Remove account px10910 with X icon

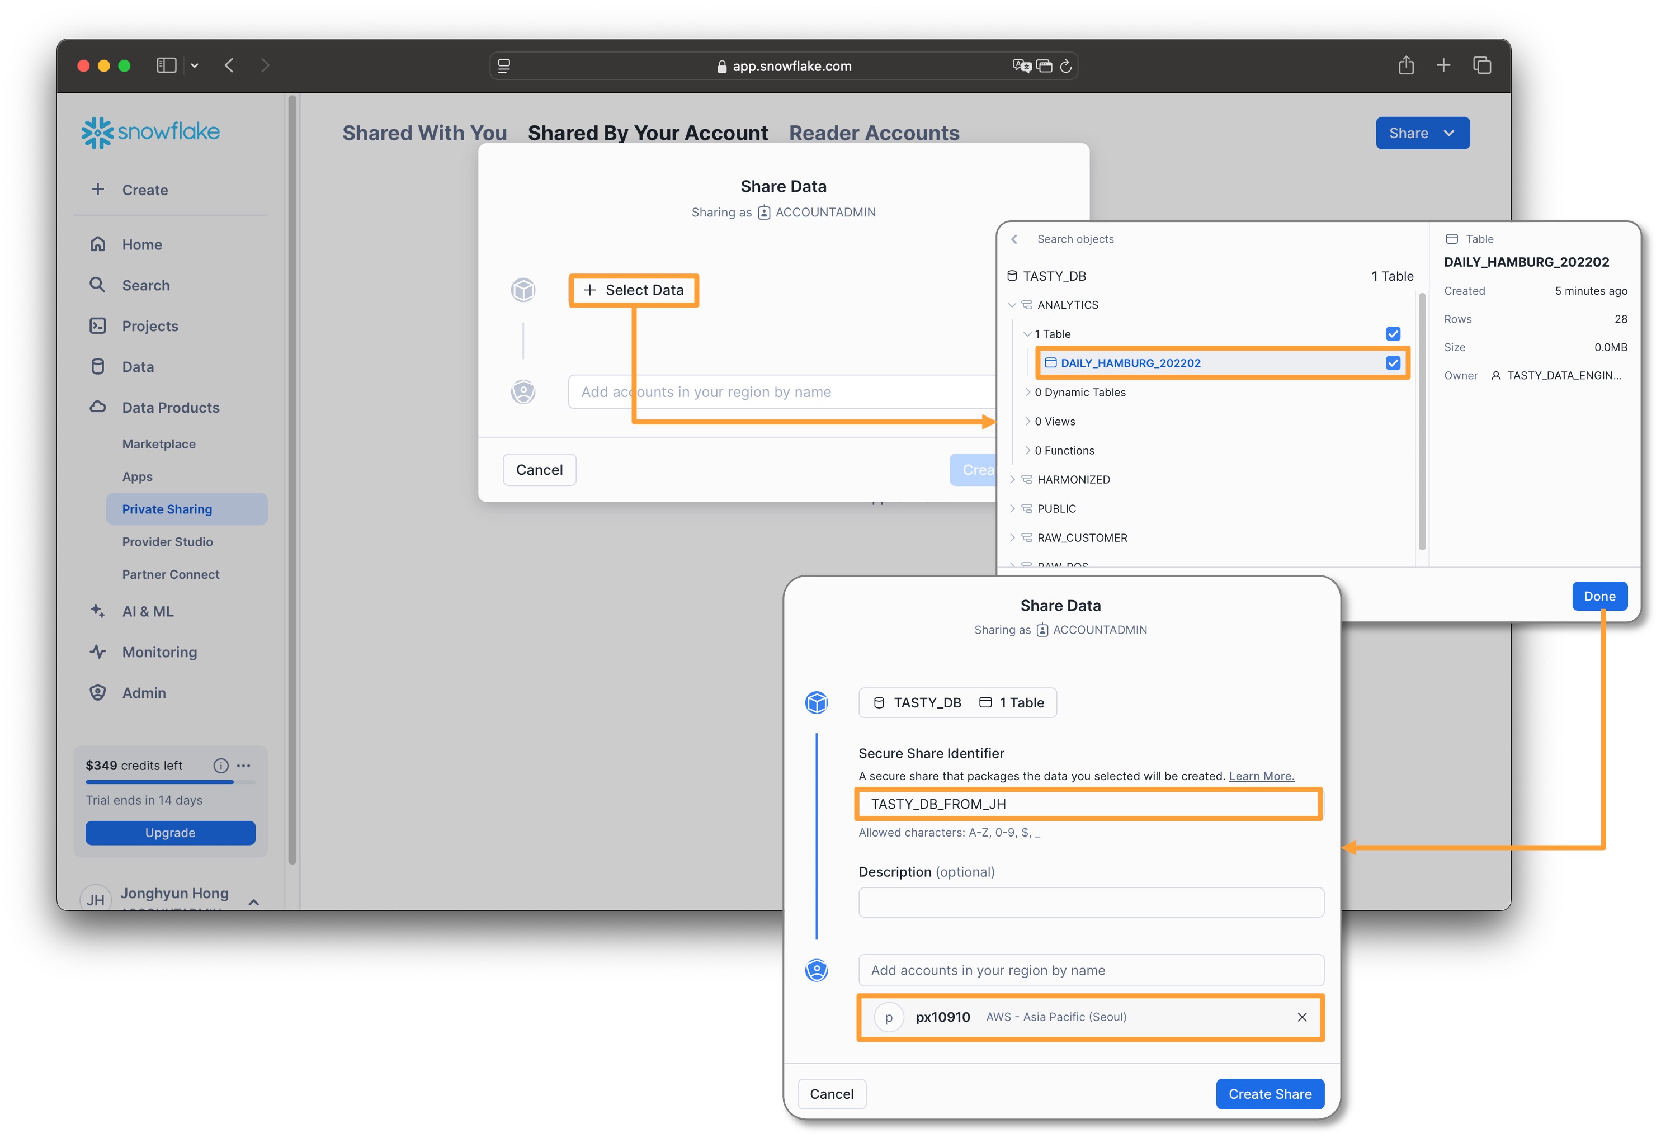coord(1301,1017)
